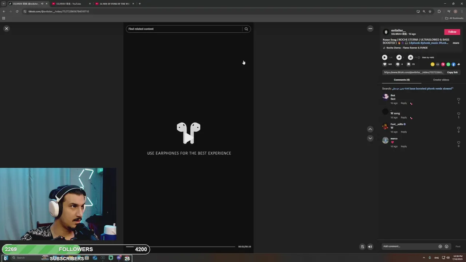This screenshot has height=262, width=466.
Task: Toggle the auto-scroll icon beside the volume
Action: coord(362,247)
